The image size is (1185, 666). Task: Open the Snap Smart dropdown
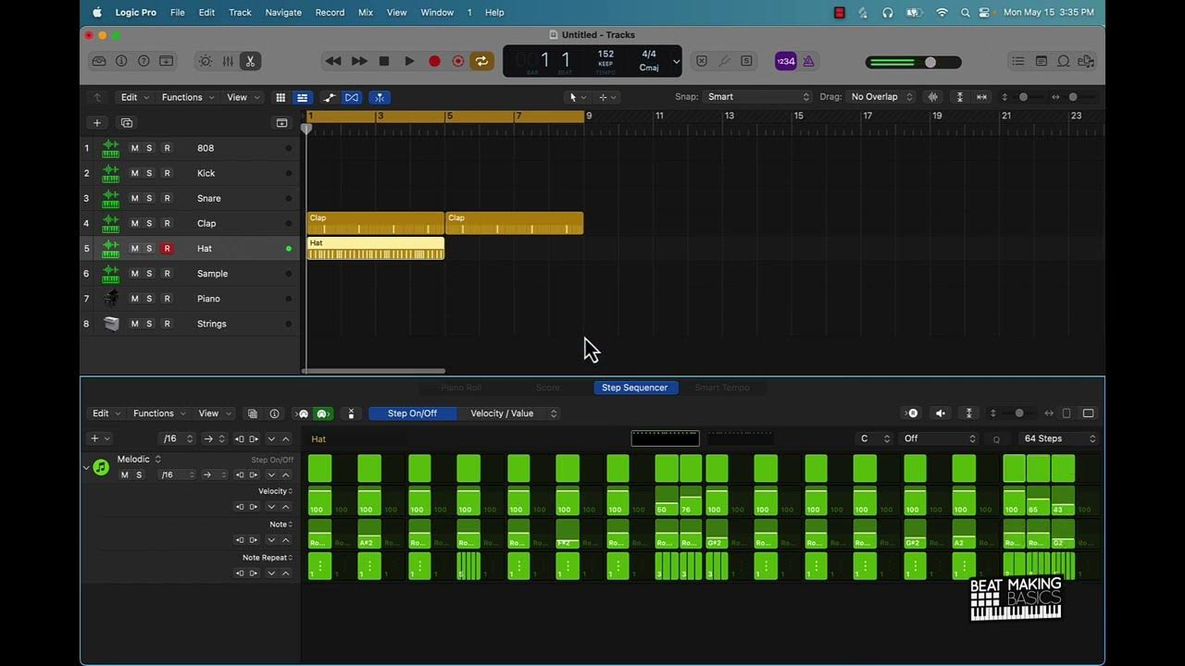point(757,97)
